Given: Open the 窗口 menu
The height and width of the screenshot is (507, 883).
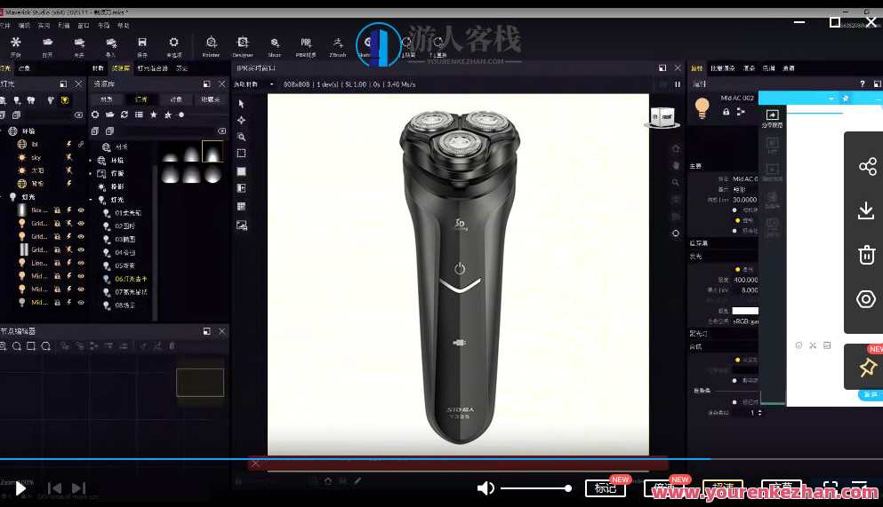Looking at the screenshot, I should (x=84, y=26).
